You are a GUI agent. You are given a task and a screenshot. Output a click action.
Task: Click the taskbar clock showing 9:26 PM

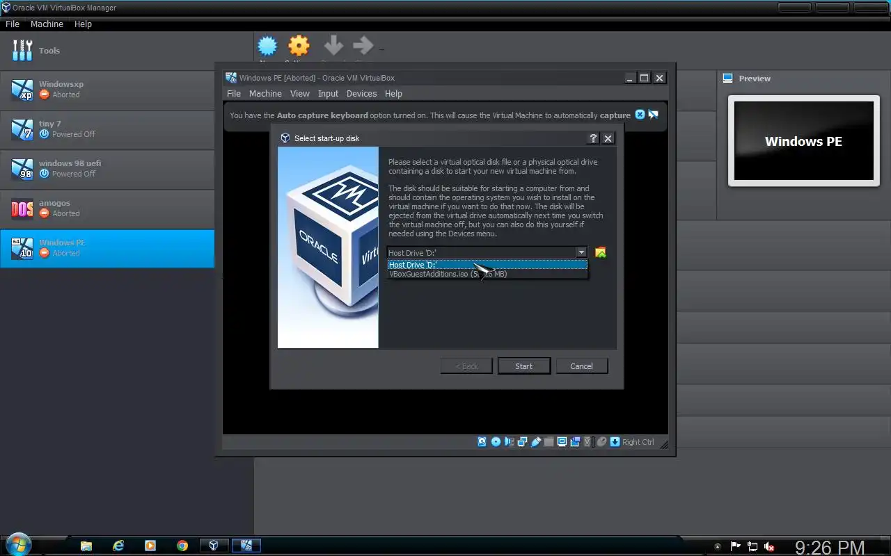coord(830,548)
